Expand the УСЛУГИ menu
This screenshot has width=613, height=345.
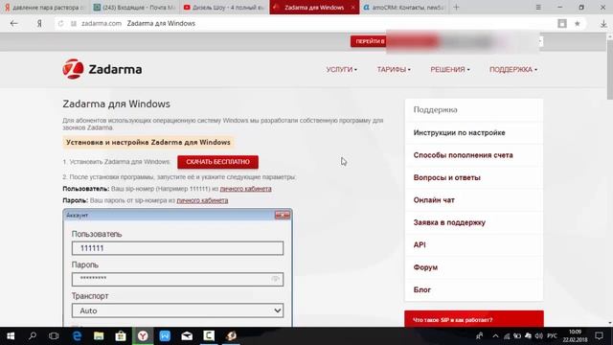(341, 70)
